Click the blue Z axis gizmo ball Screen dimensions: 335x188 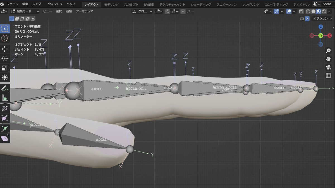[321, 27]
